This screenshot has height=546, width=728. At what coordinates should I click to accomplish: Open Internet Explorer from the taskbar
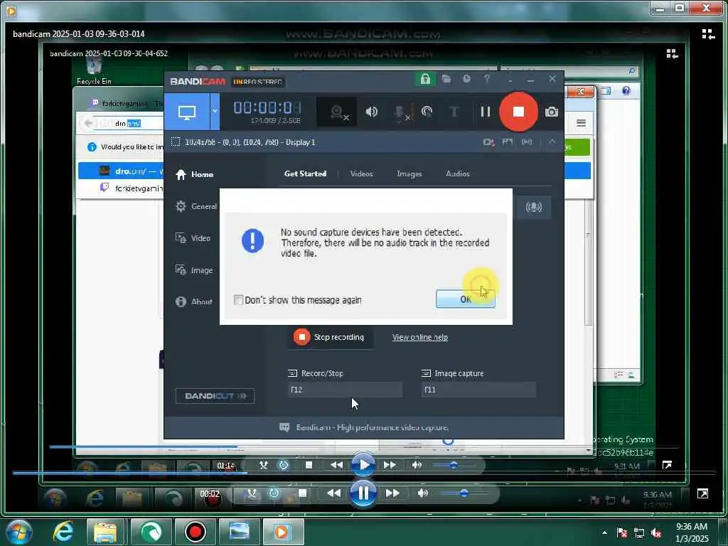pos(63,532)
